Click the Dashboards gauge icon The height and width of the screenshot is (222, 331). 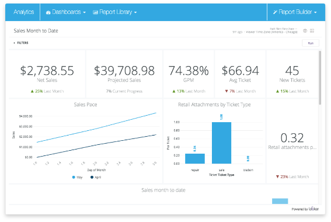[x=48, y=12]
